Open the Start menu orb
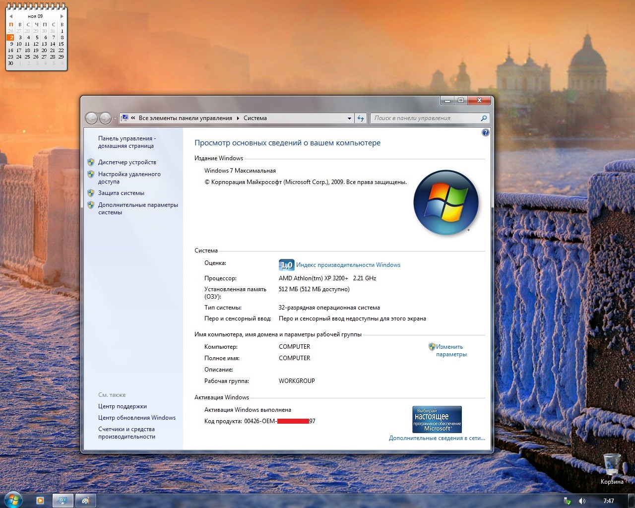This screenshot has width=635, height=508. [x=13, y=499]
